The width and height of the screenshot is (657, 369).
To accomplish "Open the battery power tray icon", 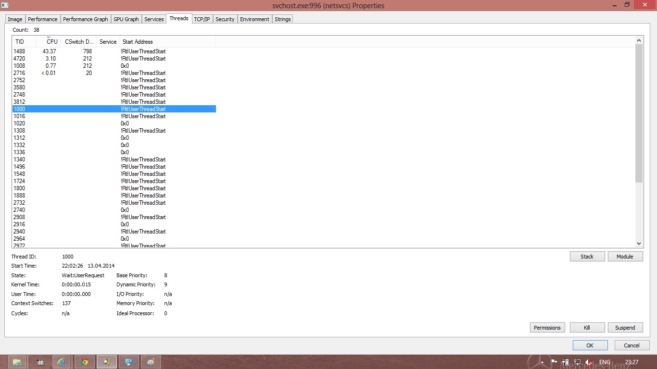I will 566,362.
